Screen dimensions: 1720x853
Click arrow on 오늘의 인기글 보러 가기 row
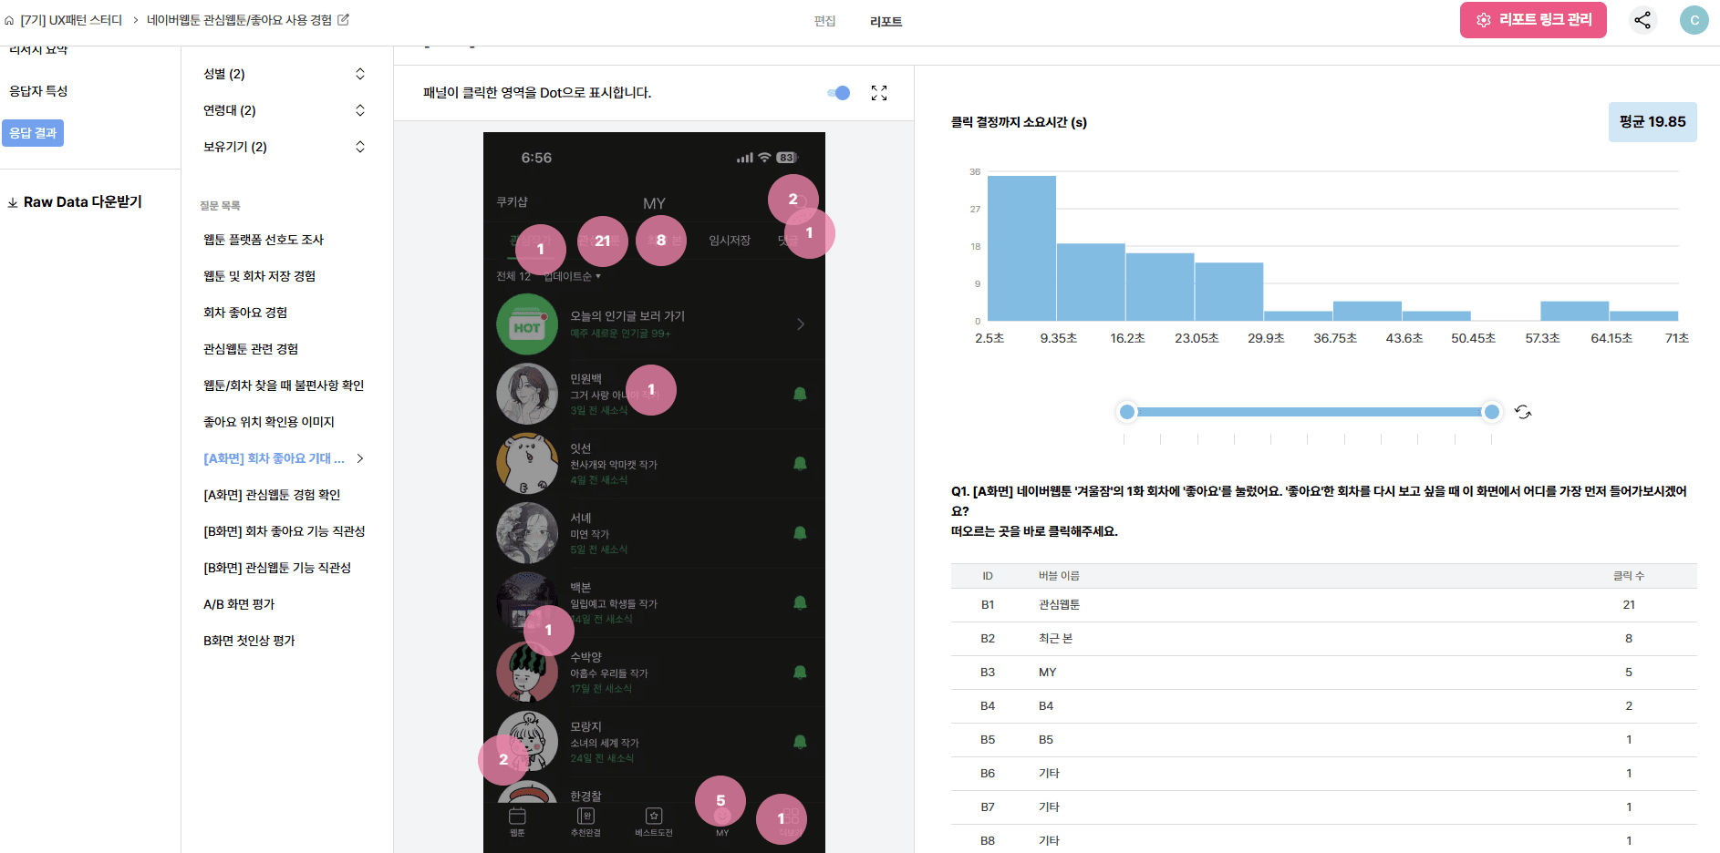(x=801, y=324)
